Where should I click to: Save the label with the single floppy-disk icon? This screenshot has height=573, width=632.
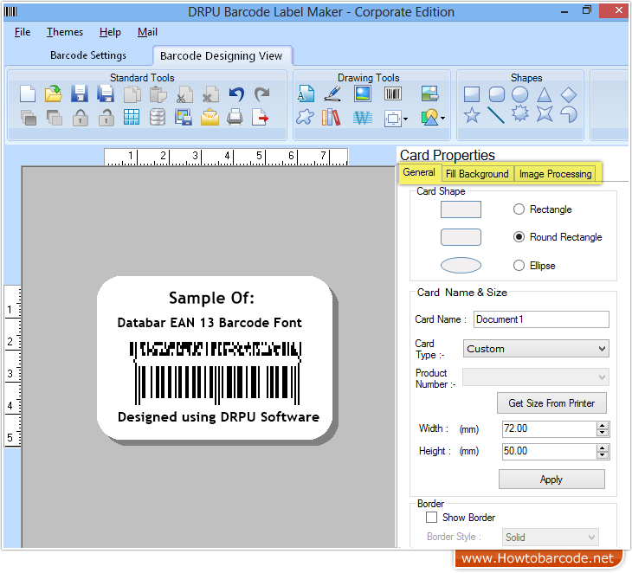[x=80, y=93]
